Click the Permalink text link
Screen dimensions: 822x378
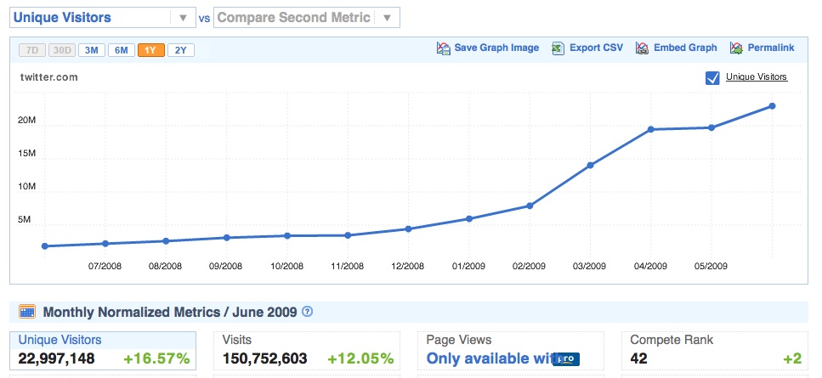coord(771,48)
